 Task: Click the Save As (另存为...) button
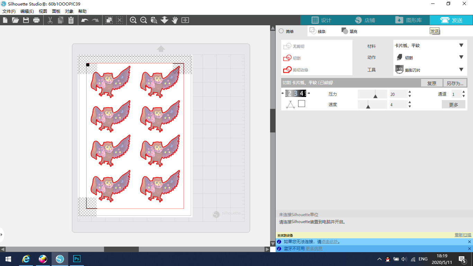(455, 83)
